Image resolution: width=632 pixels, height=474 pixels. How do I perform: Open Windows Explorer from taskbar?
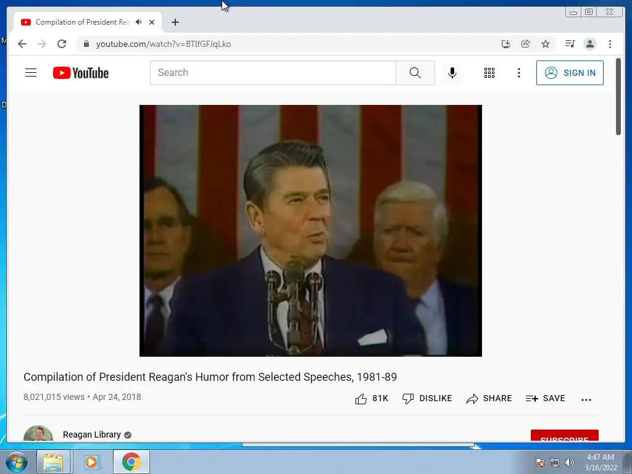tap(54, 462)
